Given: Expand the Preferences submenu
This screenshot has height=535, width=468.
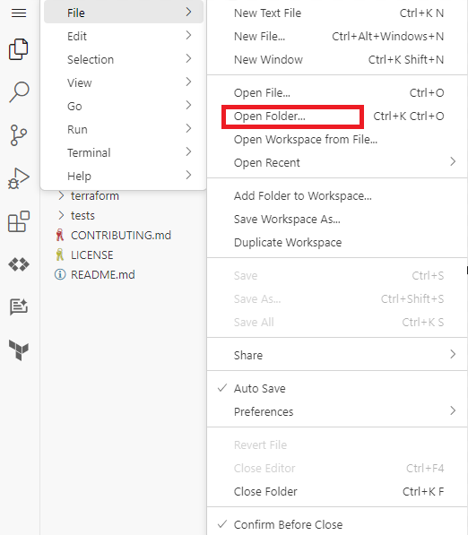Looking at the screenshot, I should 337,411.
